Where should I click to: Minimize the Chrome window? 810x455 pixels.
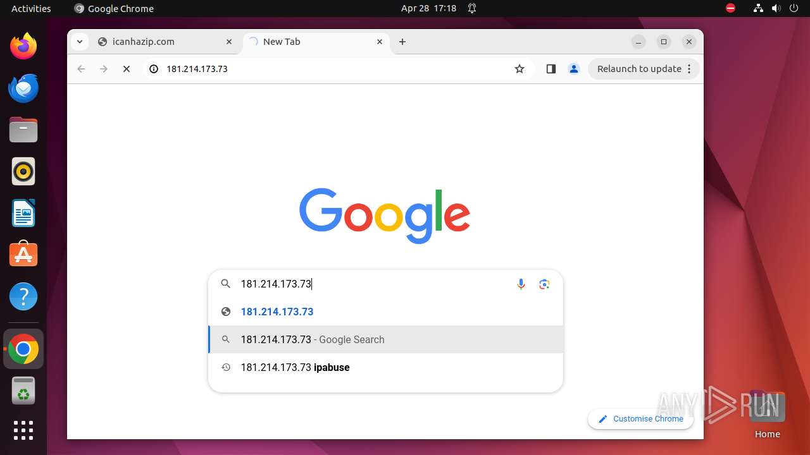[639, 42]
